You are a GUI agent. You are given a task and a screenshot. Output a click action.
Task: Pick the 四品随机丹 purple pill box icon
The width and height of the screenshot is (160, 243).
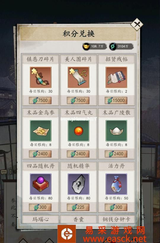pyautogui.click(x=41, y=184)
